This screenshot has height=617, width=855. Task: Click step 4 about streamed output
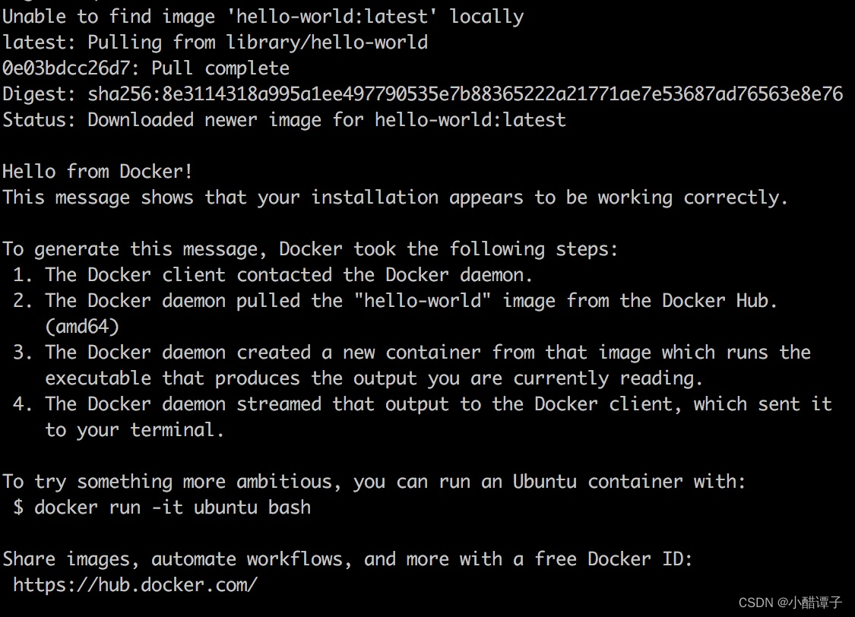422,417
